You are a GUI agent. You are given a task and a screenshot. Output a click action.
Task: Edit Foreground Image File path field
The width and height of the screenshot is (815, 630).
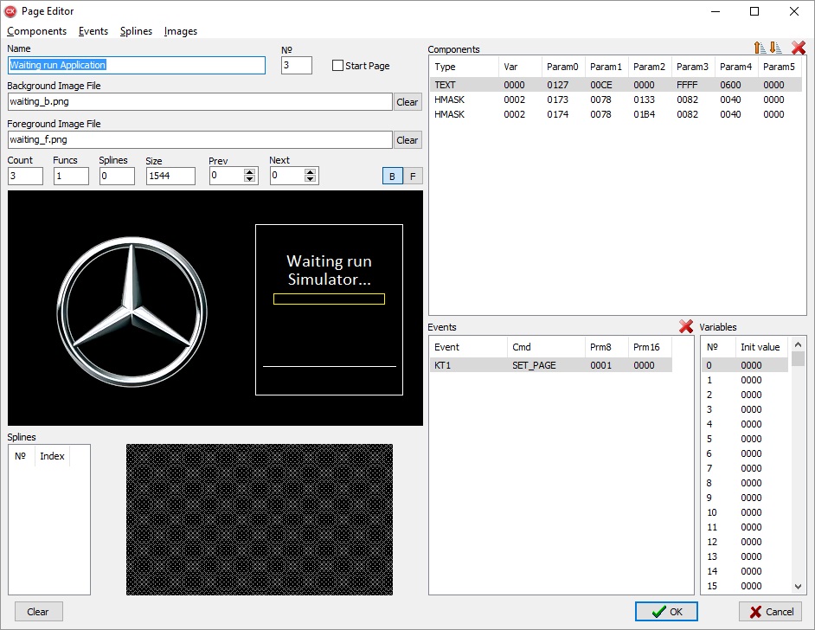(x=200, y=139)
